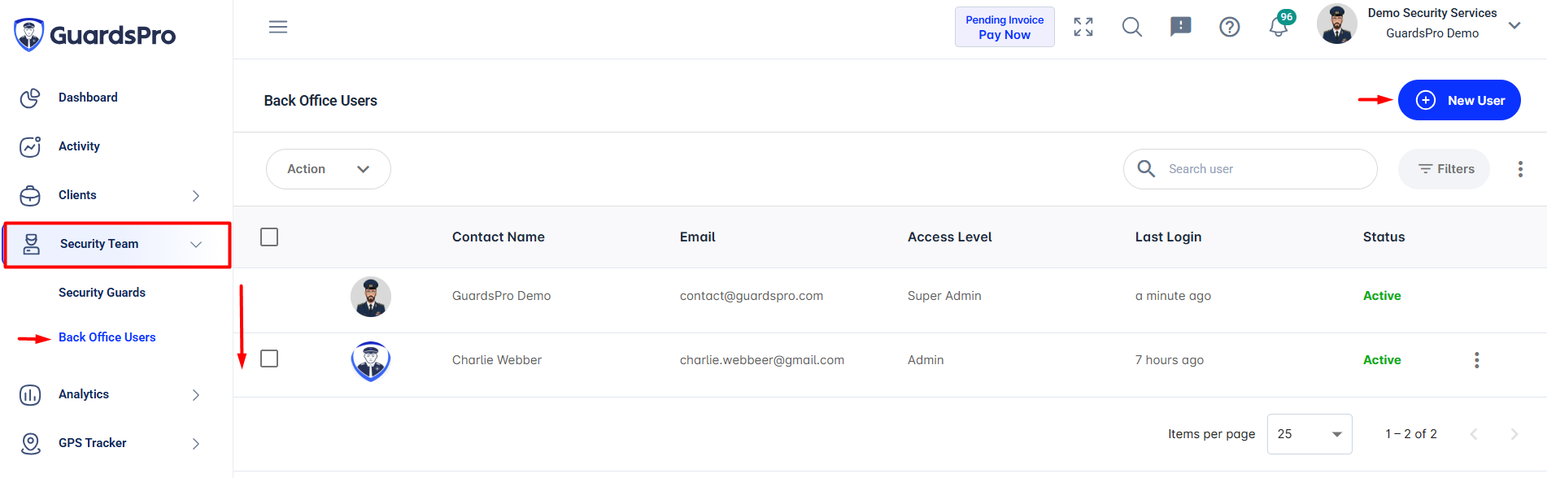Expand the Clients submenu chevron

[x=196, y=196]
